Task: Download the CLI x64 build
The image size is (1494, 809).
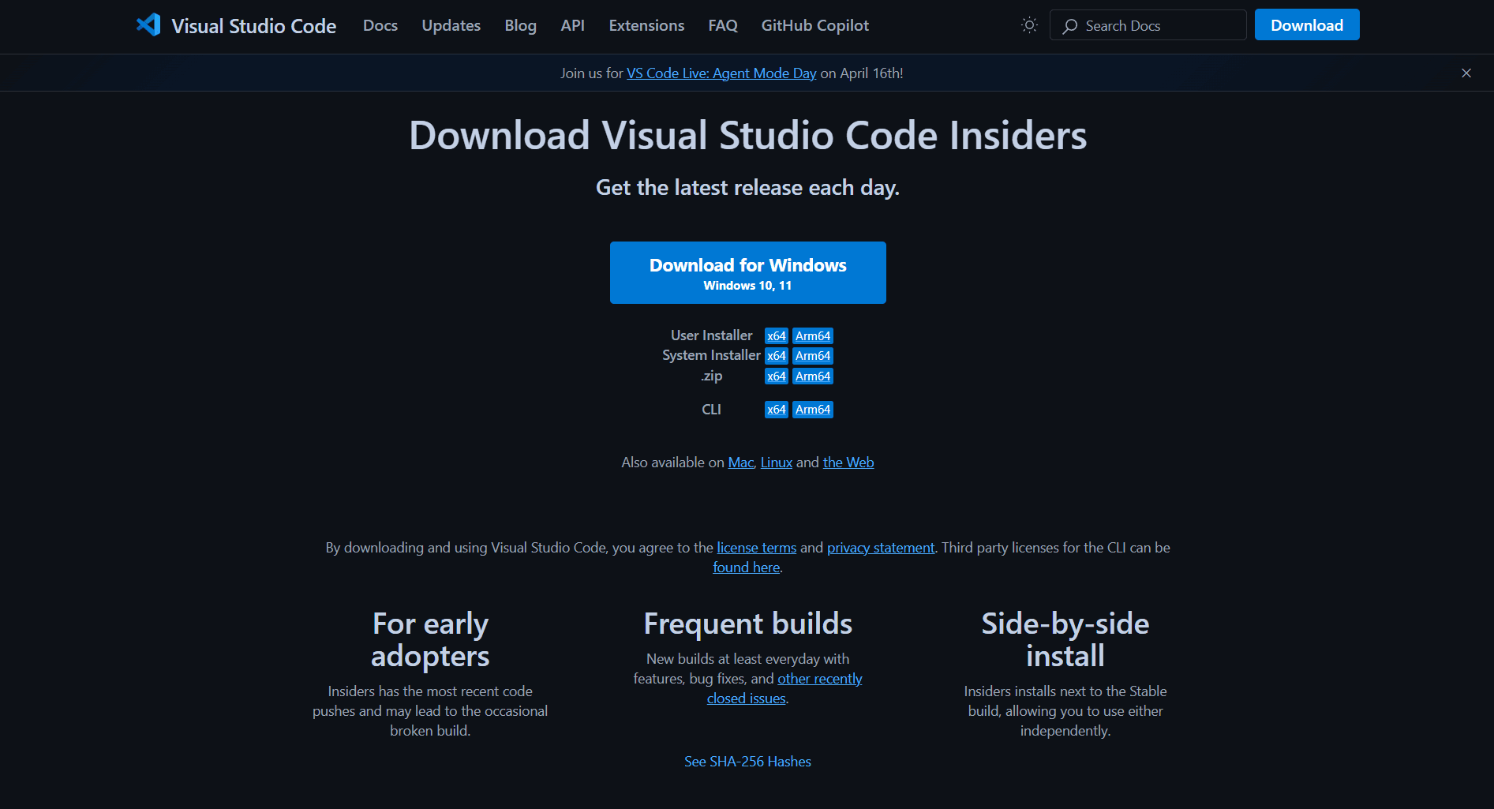Action: click(x=777, y=410)
